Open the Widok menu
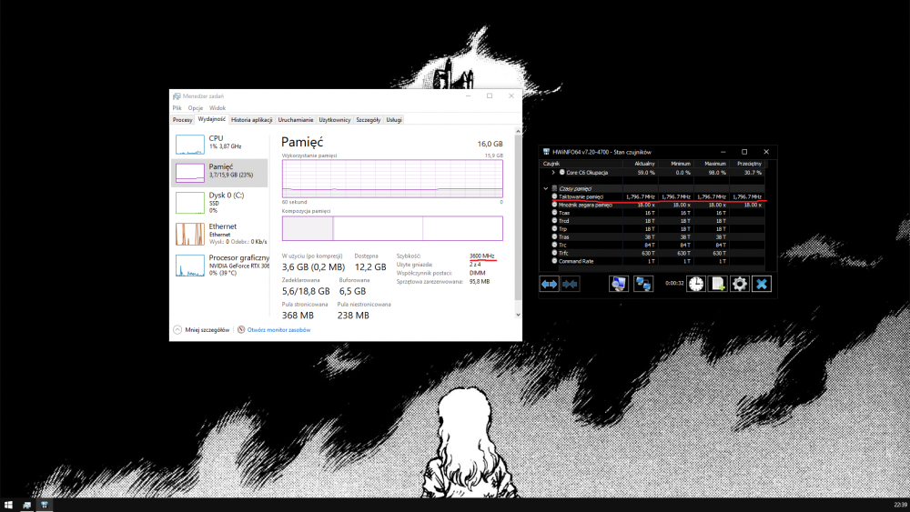Screen dimensions: 910x512 (x=217, y=108)
